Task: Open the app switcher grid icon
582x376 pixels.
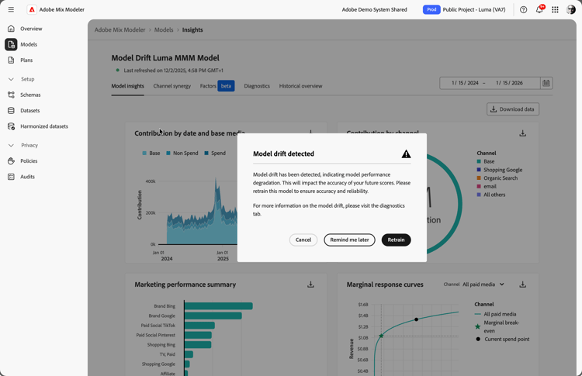Action: pyautogui.click(x=555, y=9)
